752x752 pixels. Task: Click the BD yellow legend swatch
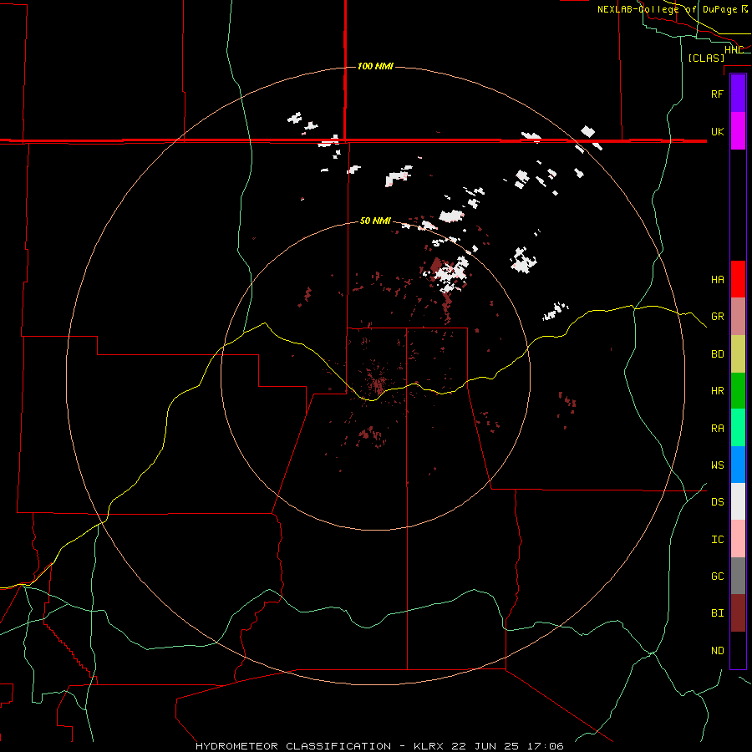point(738,353)
